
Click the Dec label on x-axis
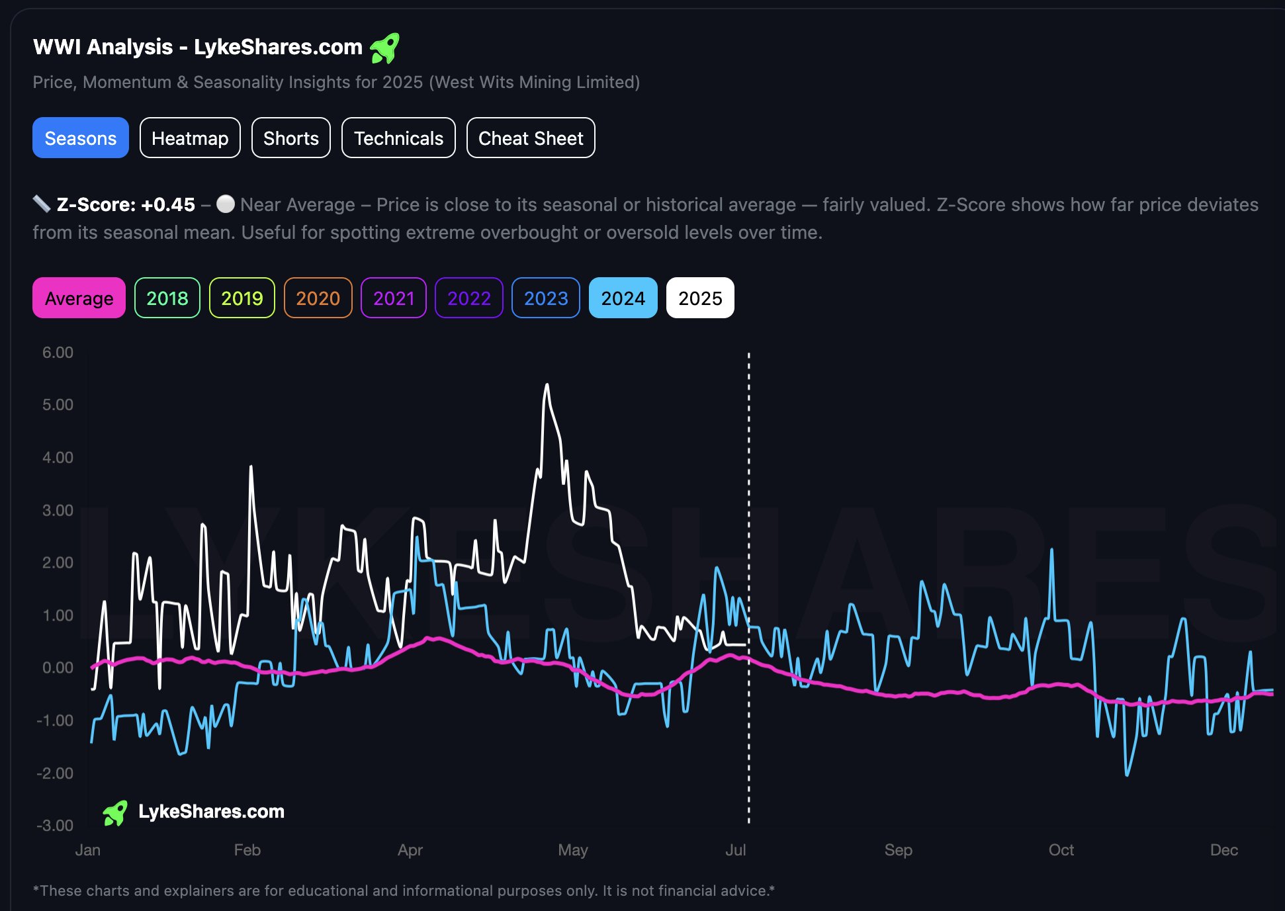[1224, 850]
